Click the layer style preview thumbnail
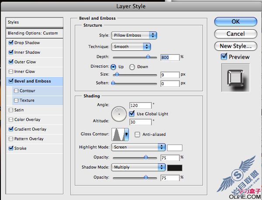262x200 pixels. 236,78
